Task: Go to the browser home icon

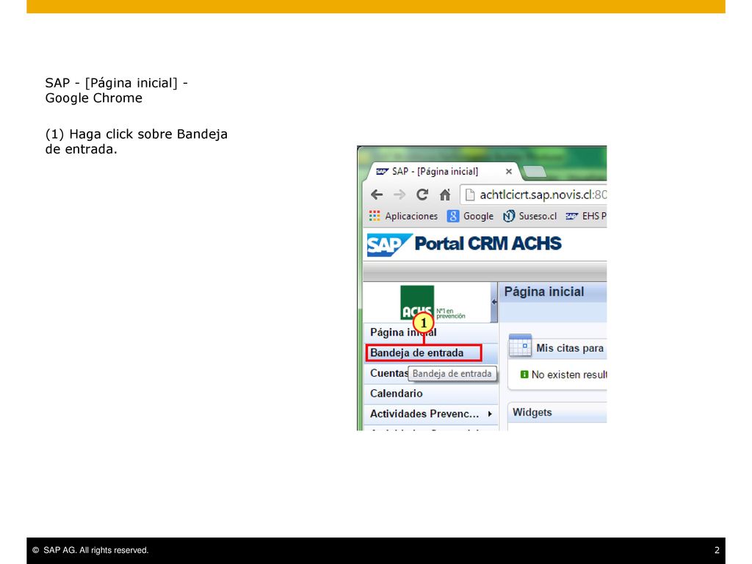Action: 445,195
